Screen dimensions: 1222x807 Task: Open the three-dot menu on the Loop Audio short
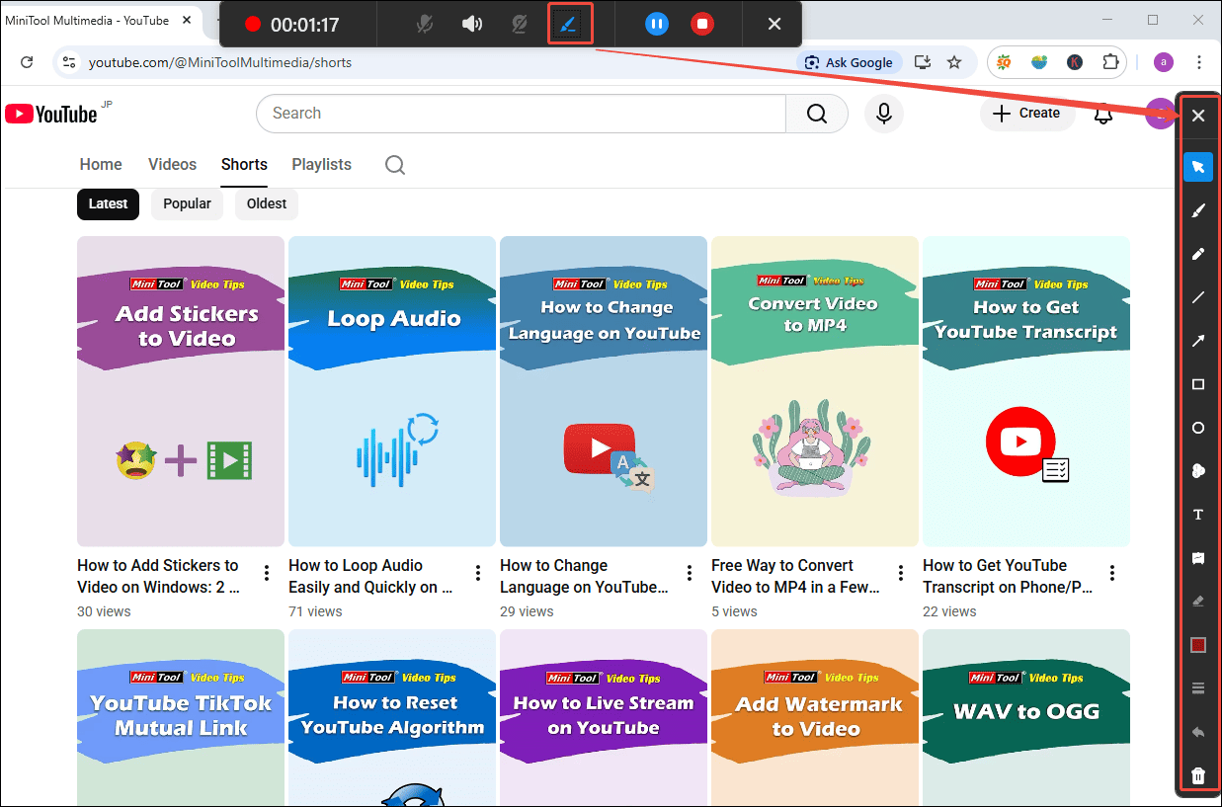click(477, 573)
